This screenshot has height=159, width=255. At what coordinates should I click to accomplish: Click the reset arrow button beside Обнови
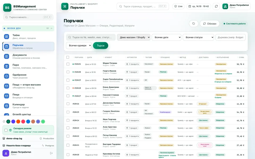tap(194, 24)
